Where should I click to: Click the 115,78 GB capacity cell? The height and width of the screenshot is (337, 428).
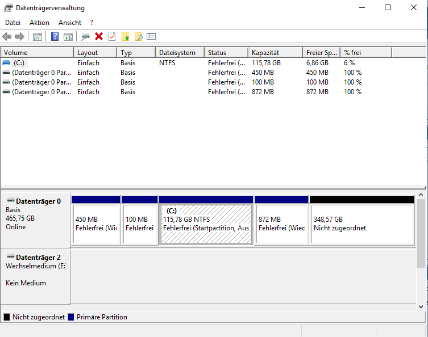pos(266,63)
